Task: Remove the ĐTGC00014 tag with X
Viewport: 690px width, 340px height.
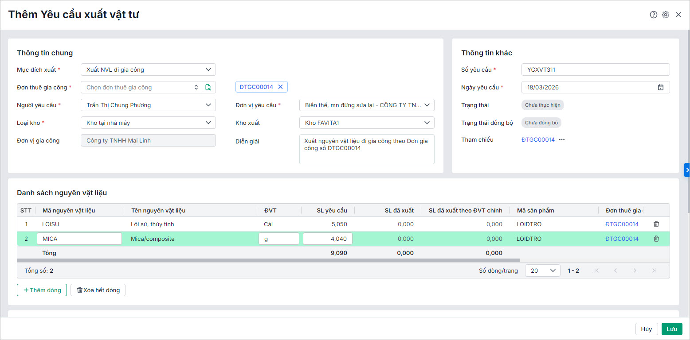Action: click(280, 87)
